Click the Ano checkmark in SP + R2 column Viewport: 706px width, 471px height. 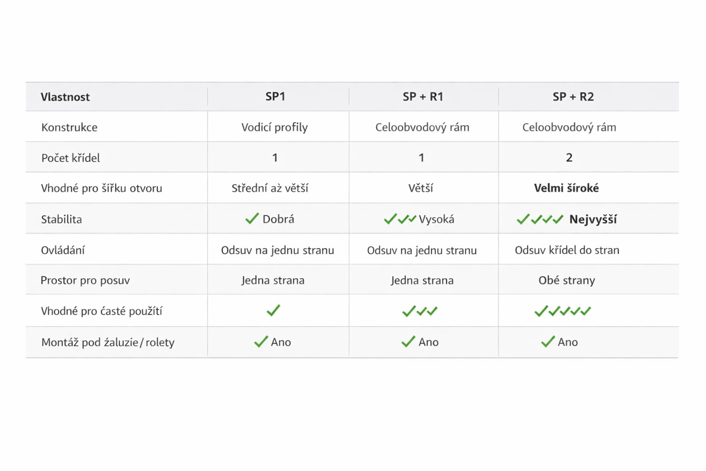coord(548,342)
